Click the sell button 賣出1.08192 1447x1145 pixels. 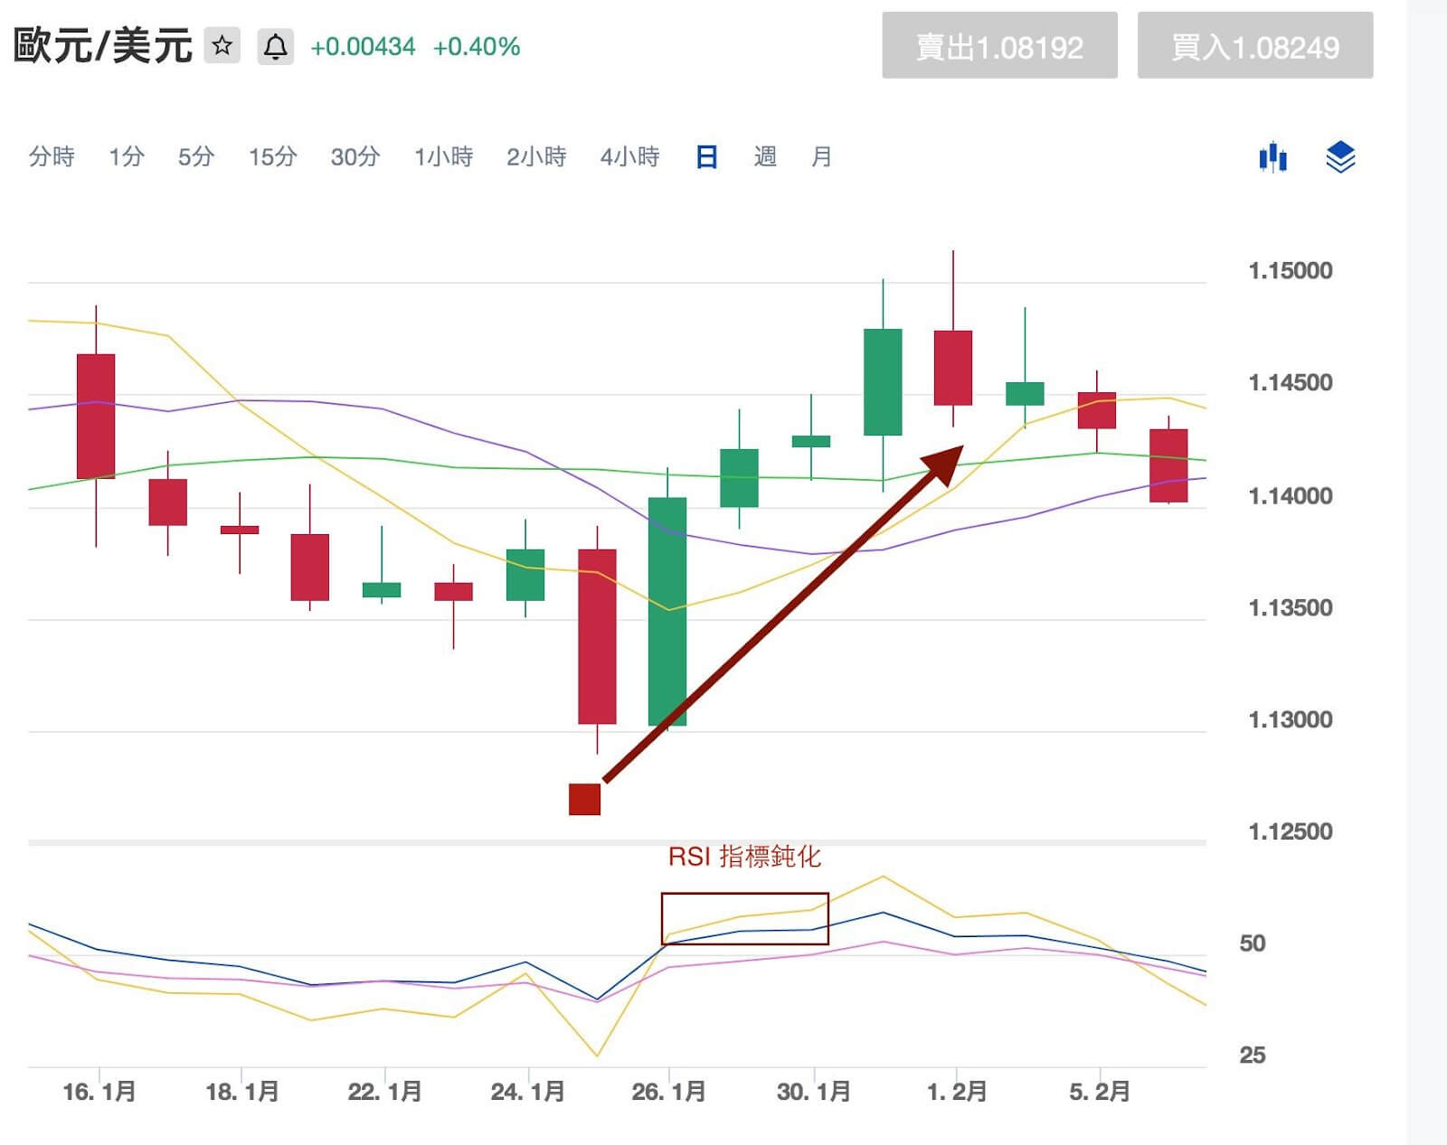[999, 46]
